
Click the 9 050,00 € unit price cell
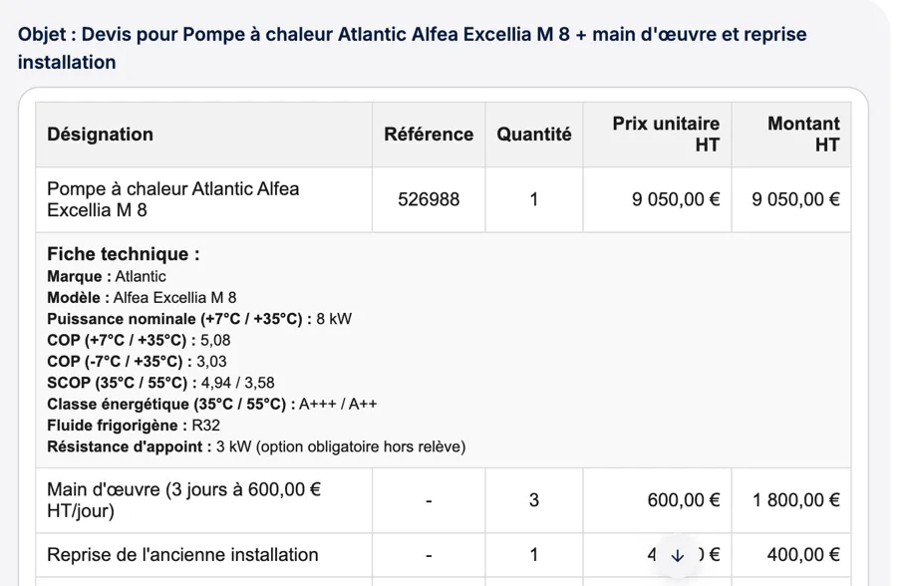(658, 199)
